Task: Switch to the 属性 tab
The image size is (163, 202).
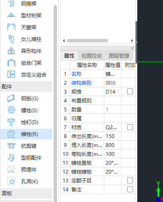Action: tap(69, 56)
